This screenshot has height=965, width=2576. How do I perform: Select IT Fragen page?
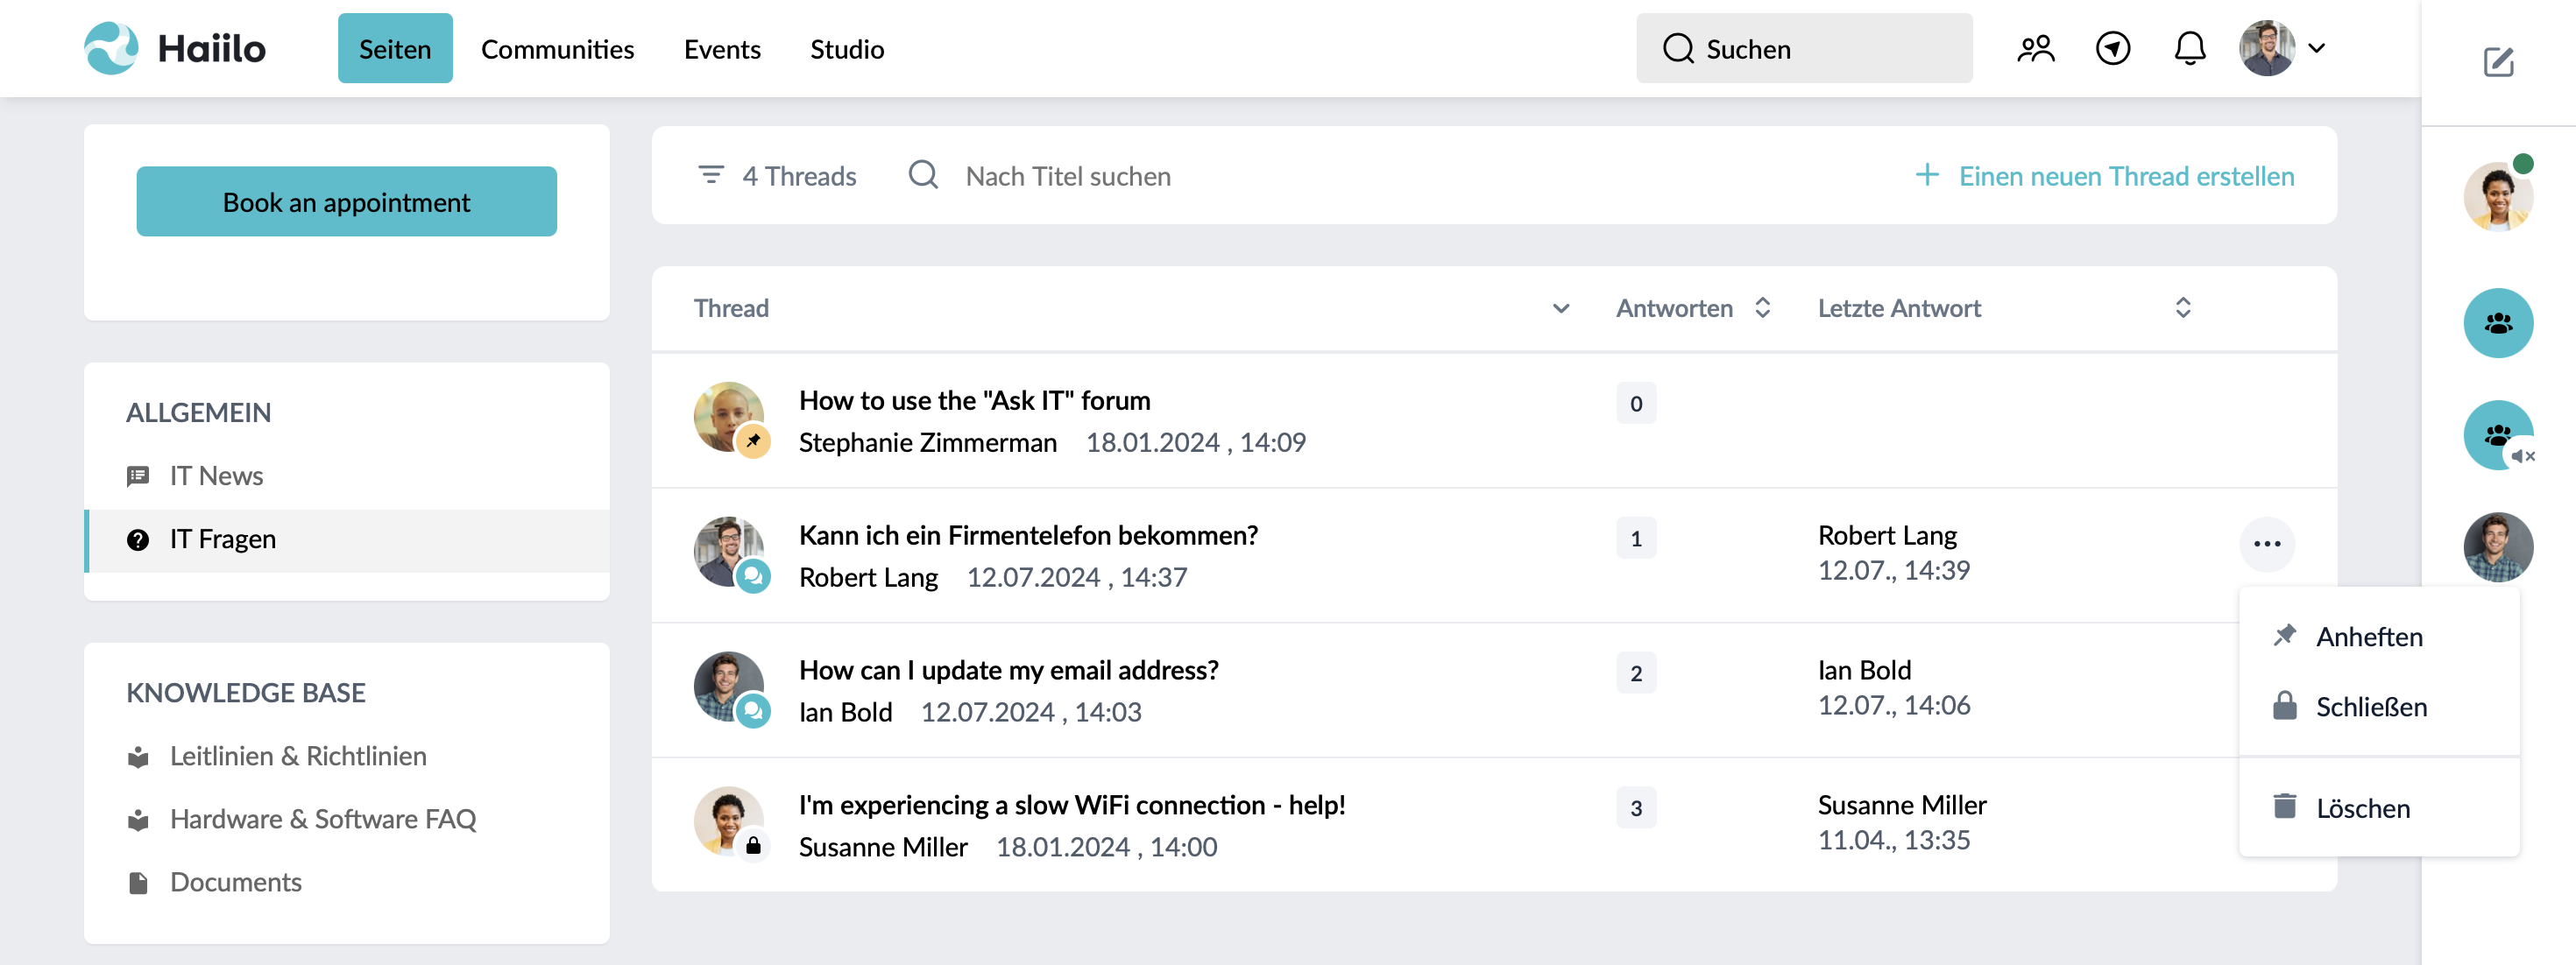(x=347, y=539)
